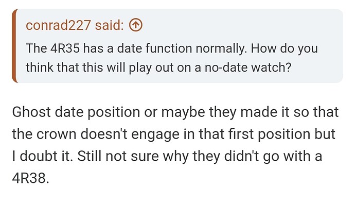The height and width of the screenshot is (204, 355).
Task: Click "date function" in the quoted text
Action: coord(154,48)
